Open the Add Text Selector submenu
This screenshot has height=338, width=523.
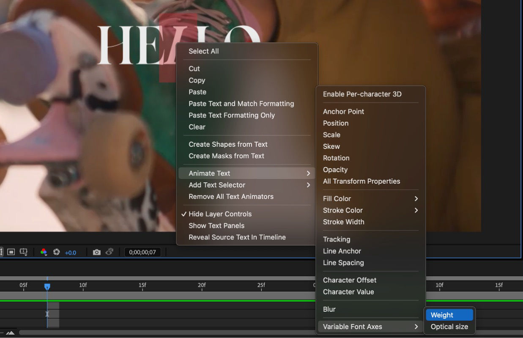pos(217,185)
